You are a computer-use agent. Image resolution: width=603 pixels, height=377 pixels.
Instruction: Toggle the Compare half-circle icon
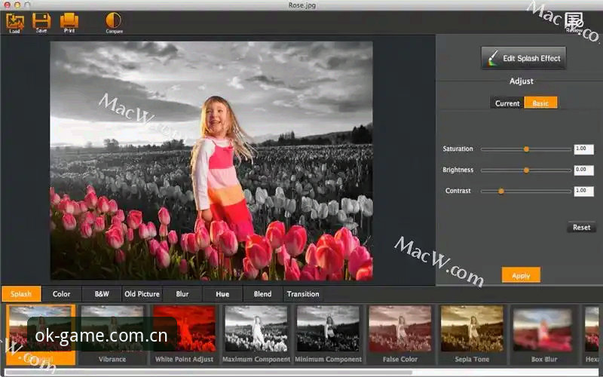(114, 23)
